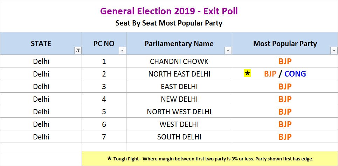The width and height of the screenshot is (338, 166).
Task: Click the General Election 2019 title
Action: 169,11
